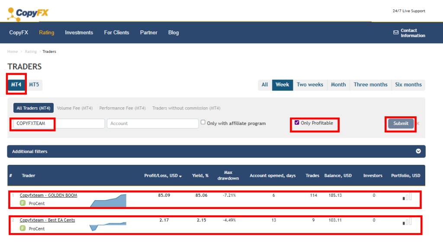Click yield value 85.06

pos(201,195)
